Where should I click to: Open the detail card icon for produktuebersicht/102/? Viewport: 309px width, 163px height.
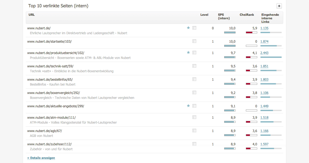pos(194,53)
